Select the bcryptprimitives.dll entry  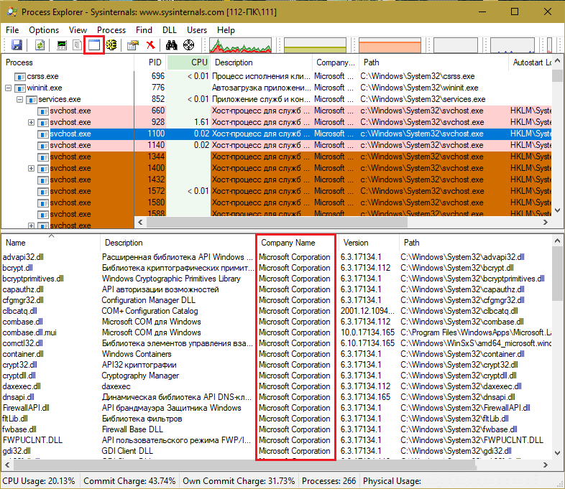click(33, 279)
